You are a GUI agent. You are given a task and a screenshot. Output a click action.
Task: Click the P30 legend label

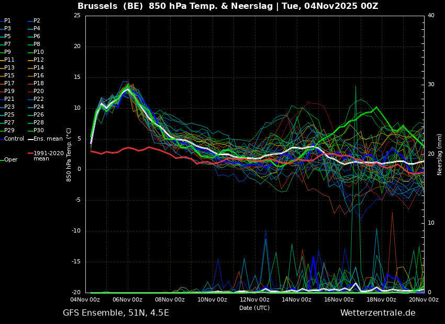pos(38,131)
